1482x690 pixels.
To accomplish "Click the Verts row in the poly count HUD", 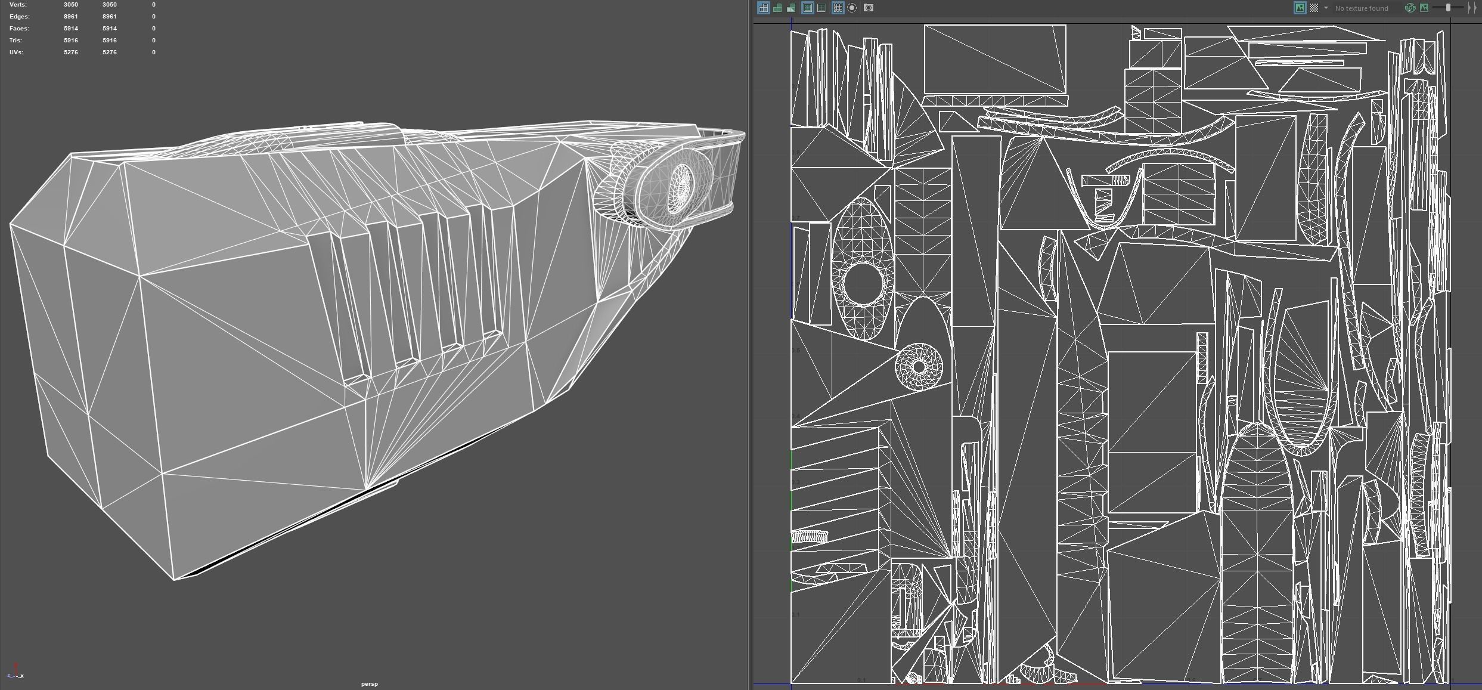I will point(18,5).
